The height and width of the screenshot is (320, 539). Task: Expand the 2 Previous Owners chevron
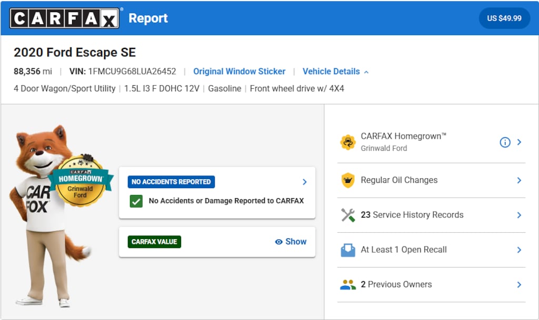pos(519,285)
